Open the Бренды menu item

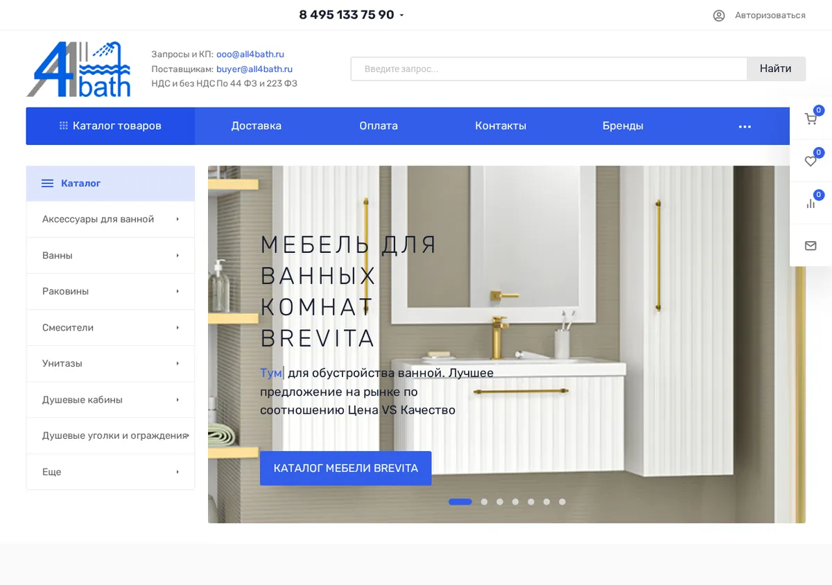(623, 126)
